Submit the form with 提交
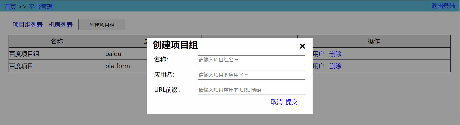Screen dimensions: 460x125 (291, 102)
